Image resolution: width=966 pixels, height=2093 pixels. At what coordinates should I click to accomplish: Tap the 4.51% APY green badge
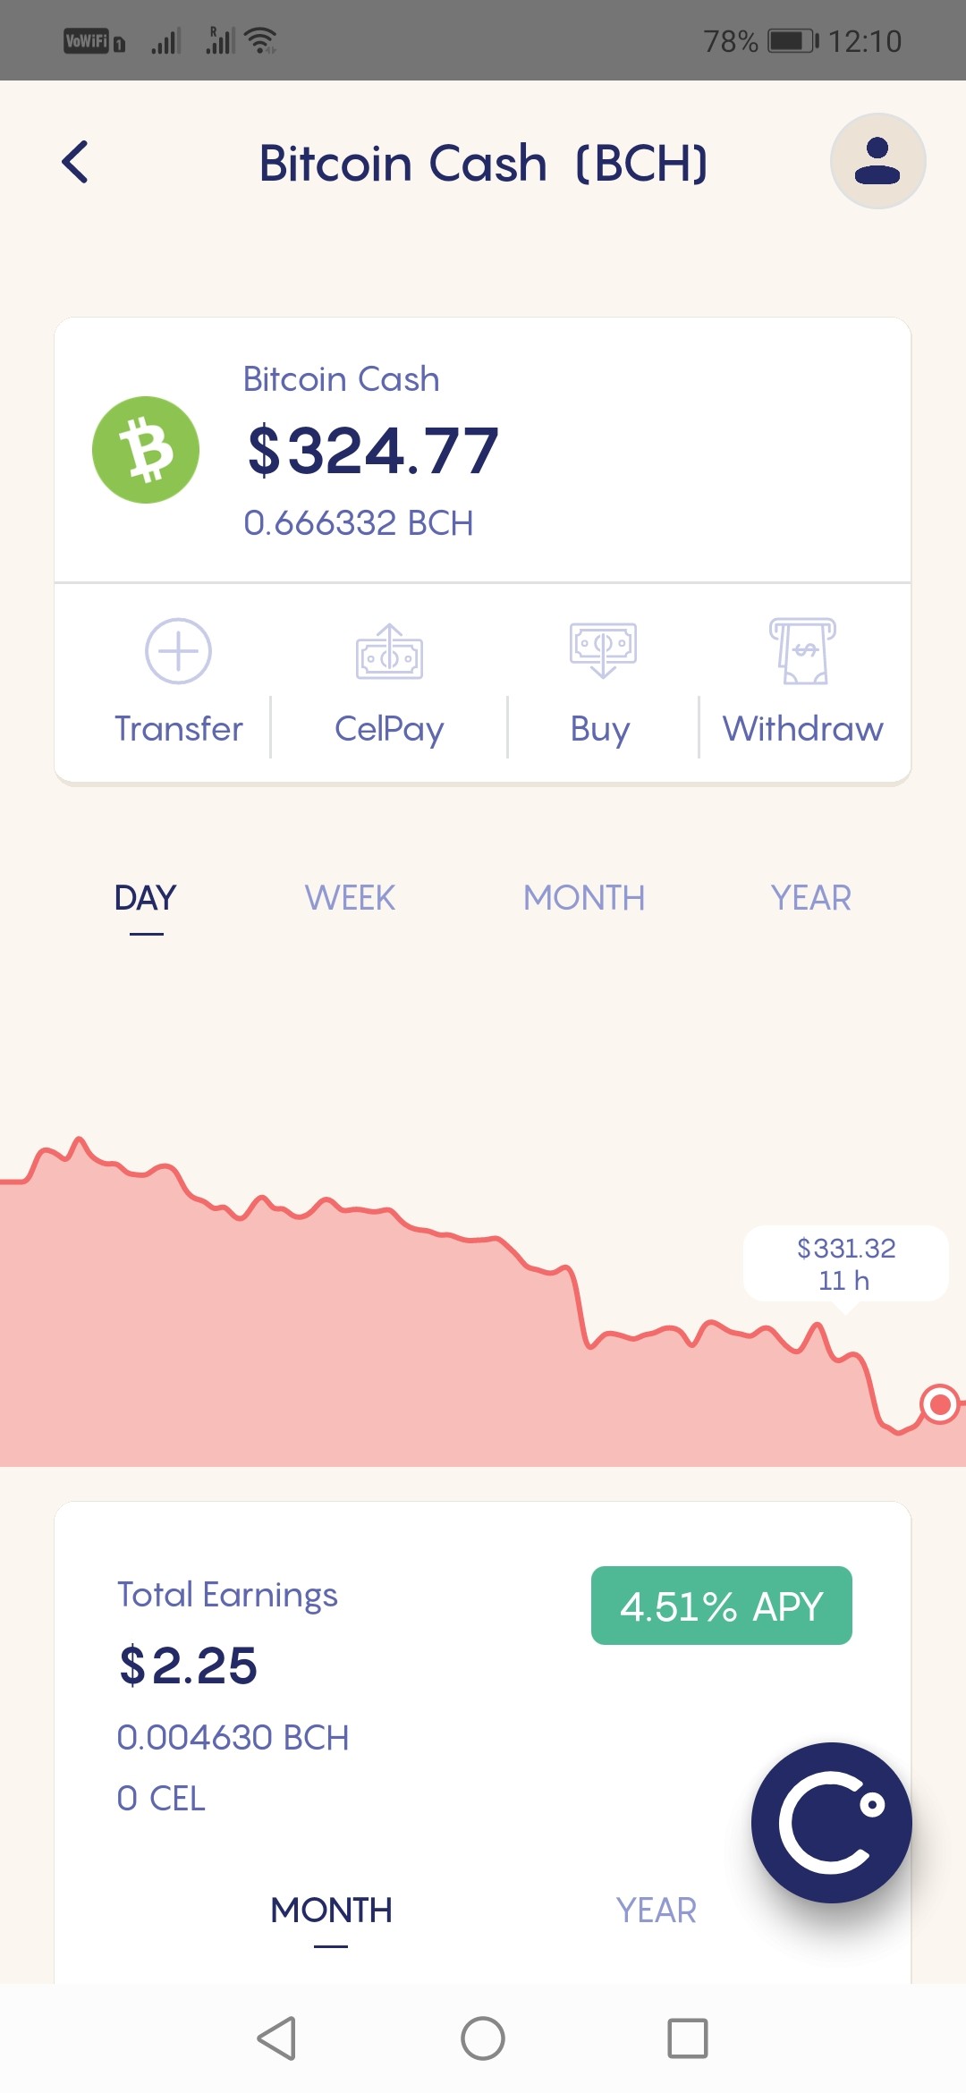click(x=722, y=1606)
